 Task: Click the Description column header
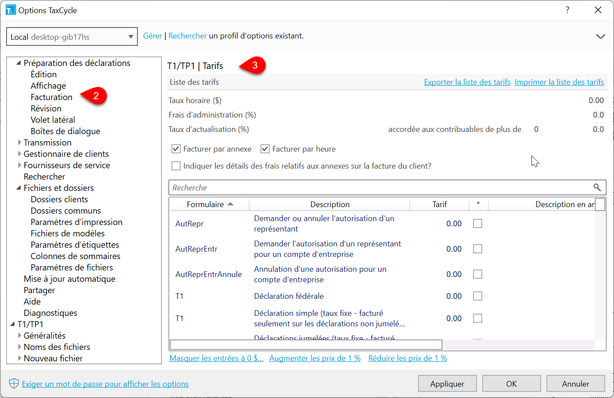pyautogui.click(x=329, y=204)
